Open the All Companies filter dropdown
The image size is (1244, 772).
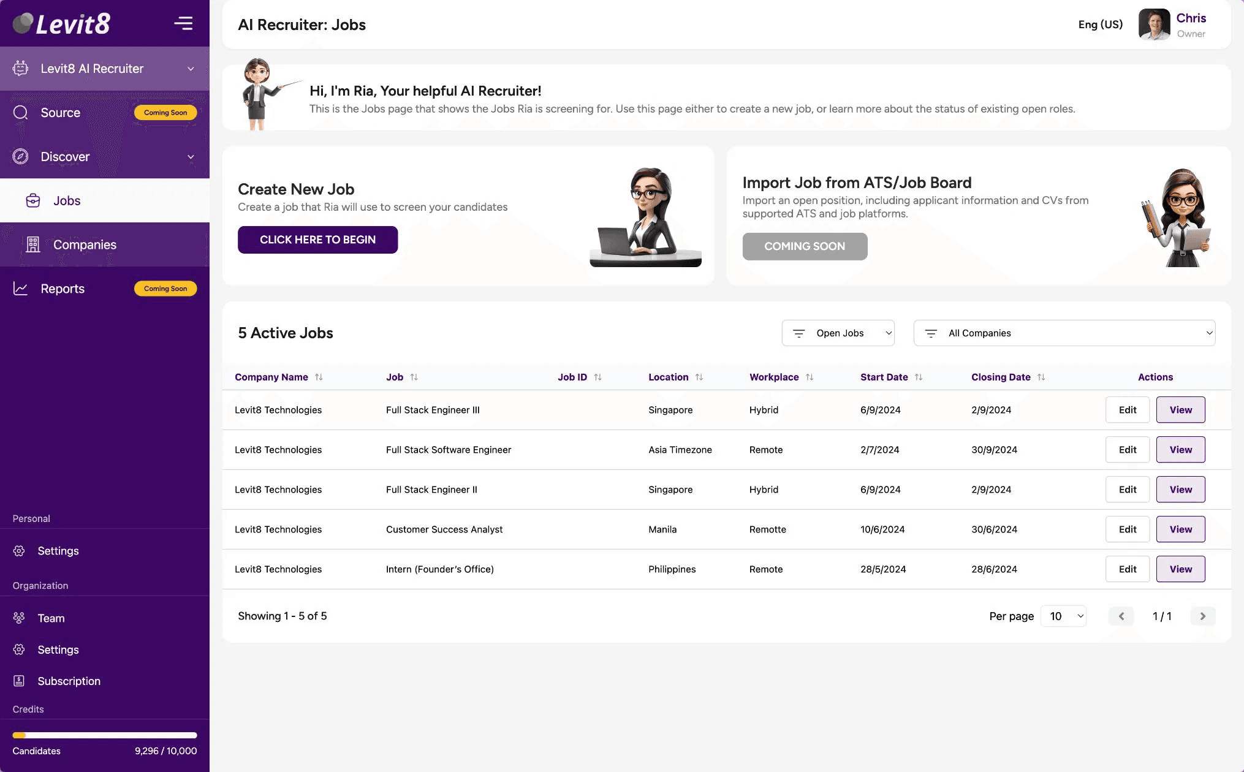pyautogui.click(x=1064, y=333)
